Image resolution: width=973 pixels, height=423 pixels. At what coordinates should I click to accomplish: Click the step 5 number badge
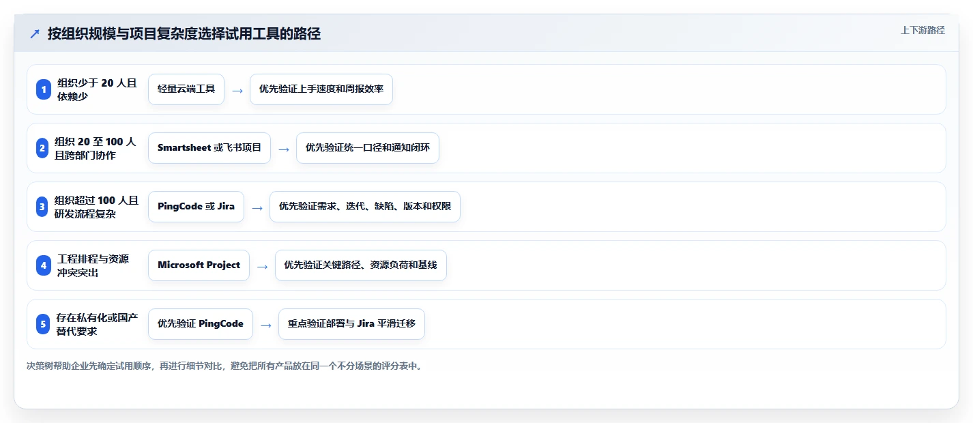click(44, 324)
